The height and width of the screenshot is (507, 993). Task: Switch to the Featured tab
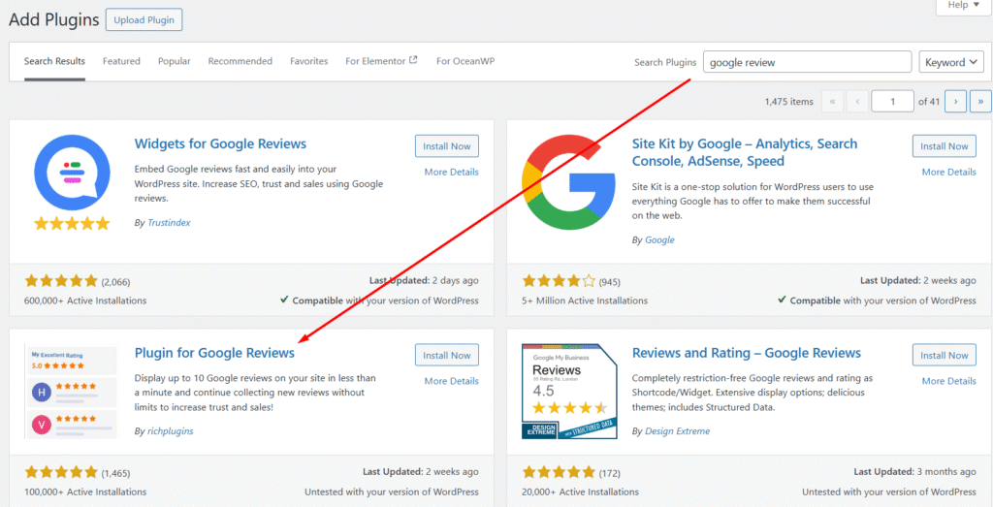pyautogui.click(x=121, y=61)
